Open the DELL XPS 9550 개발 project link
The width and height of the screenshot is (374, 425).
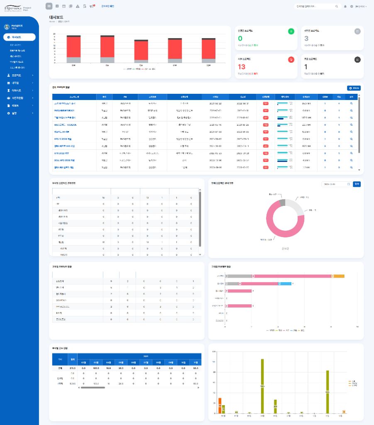(x=64, y=160)
